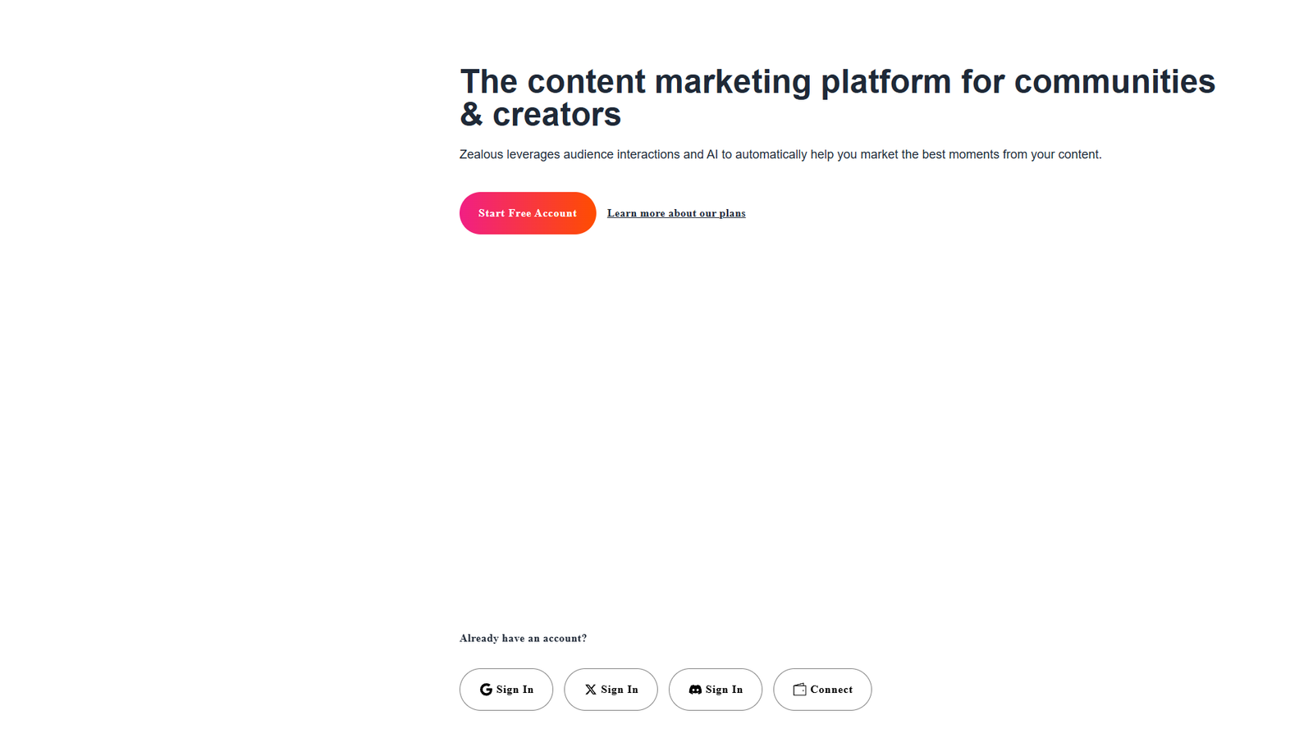Click Start Free Account
The width and height of the screenshot is (1313, 738).
click(527, 213)
